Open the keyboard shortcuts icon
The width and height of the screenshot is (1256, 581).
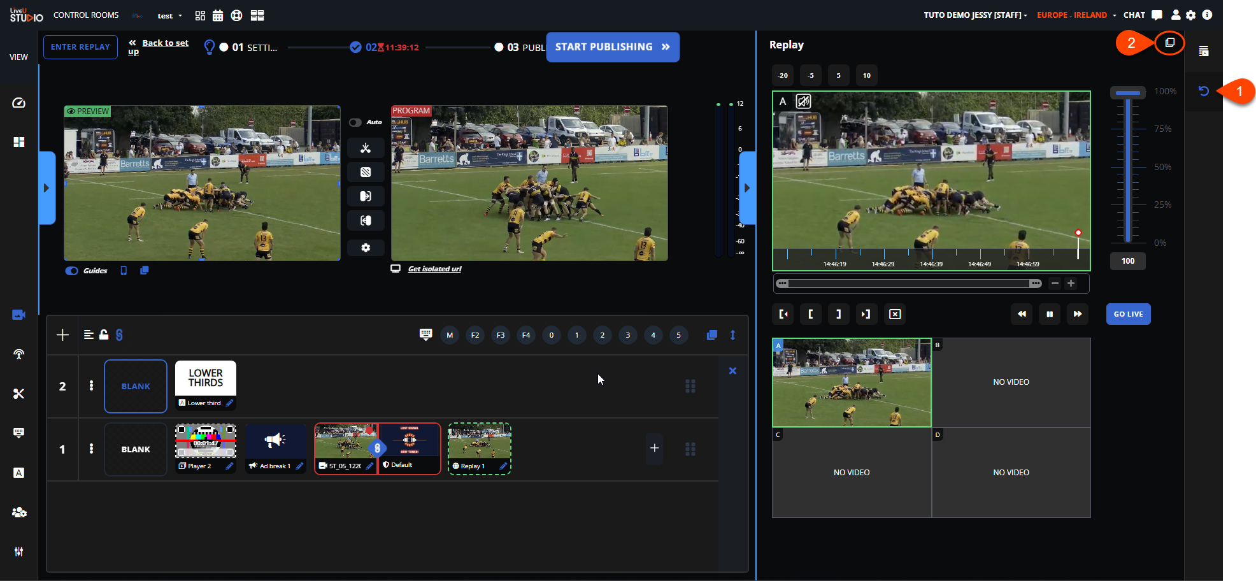pyautogui.click(x=425, y=334)
